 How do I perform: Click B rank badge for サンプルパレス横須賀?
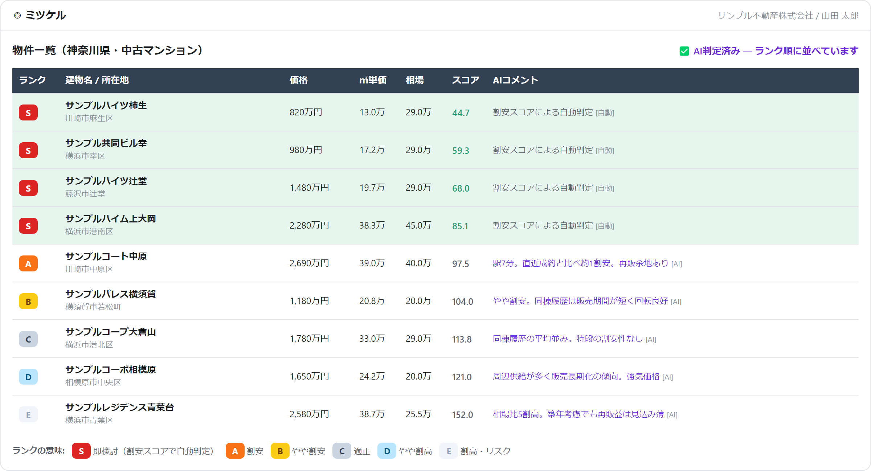pyautogui.click(x=28, y=301)
